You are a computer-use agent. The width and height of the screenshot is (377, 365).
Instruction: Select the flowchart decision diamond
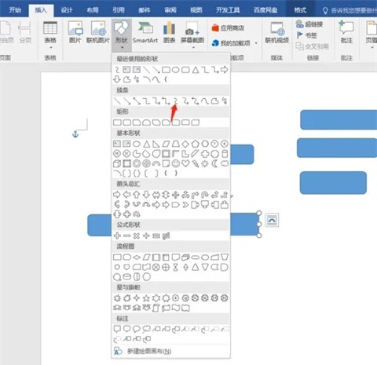[137, 257]
